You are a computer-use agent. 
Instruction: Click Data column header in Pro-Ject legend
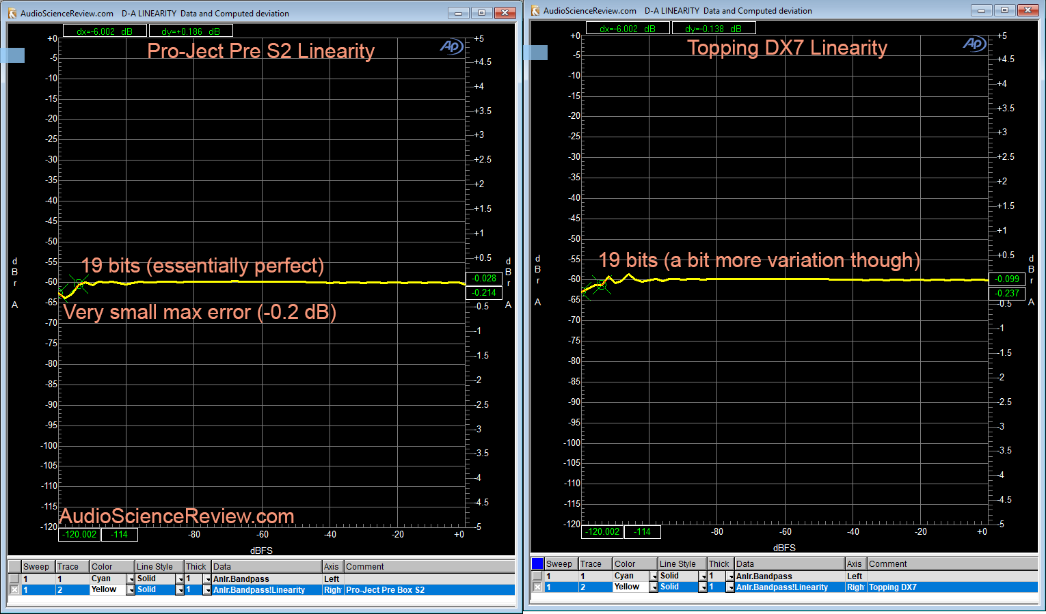coord(266,567)
